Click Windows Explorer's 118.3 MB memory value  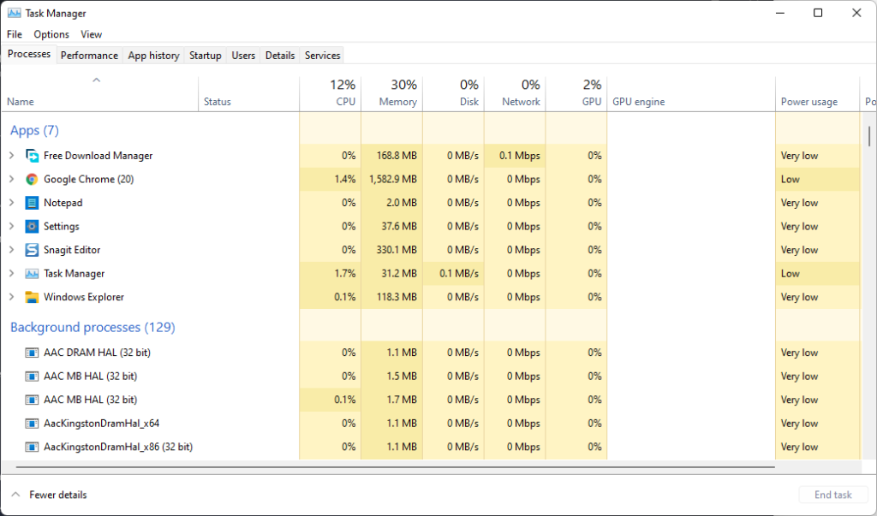[x=397, y=297]
